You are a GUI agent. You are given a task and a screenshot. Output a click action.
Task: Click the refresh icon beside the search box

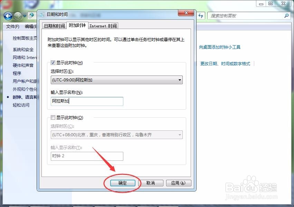(201, 16)
